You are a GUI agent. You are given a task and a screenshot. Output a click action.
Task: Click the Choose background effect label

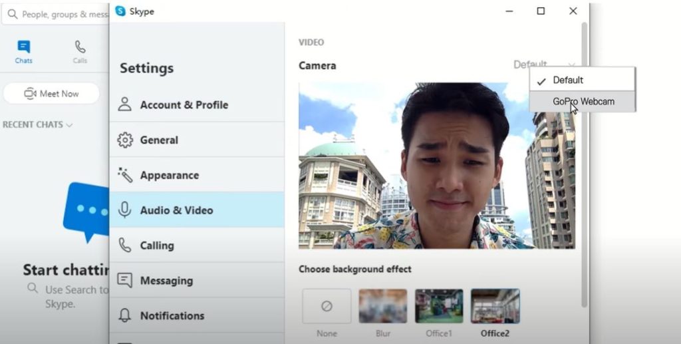[355, 269]
